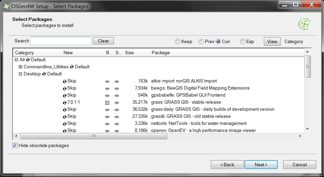Select the Prev radio button
Viewport: 324px width, 177px height.
pyautogui.click(x=201, y=42)
